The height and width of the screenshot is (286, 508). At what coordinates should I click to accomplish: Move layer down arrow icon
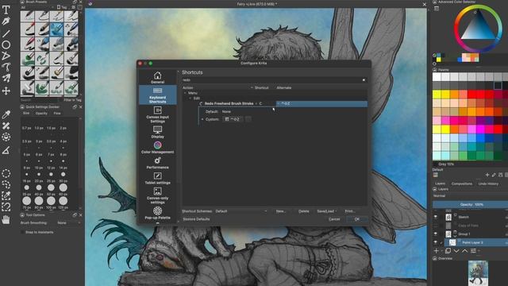[456, 251]
